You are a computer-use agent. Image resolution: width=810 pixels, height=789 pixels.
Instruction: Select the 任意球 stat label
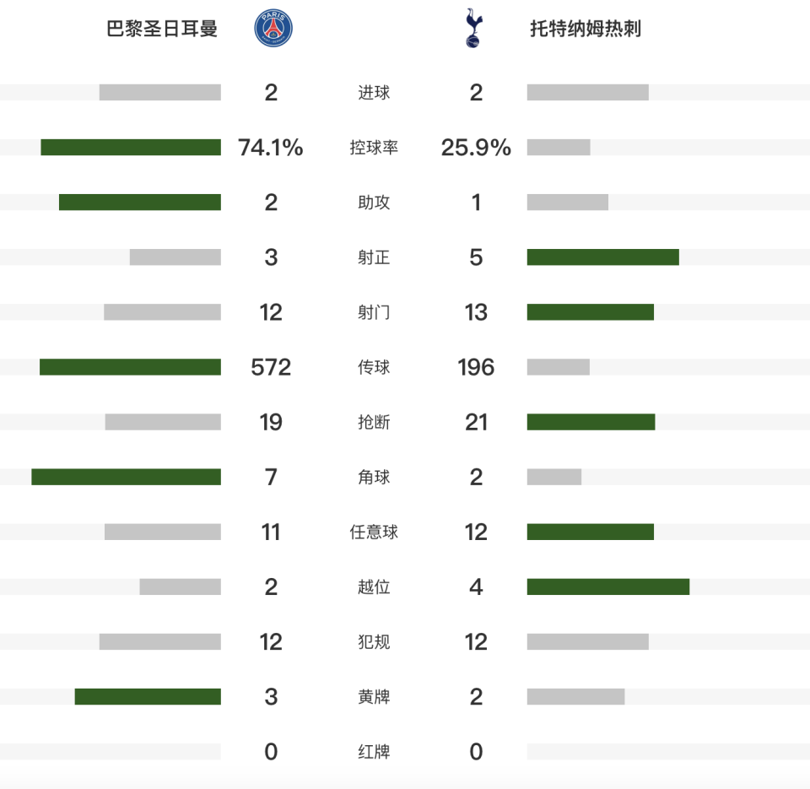374,532
